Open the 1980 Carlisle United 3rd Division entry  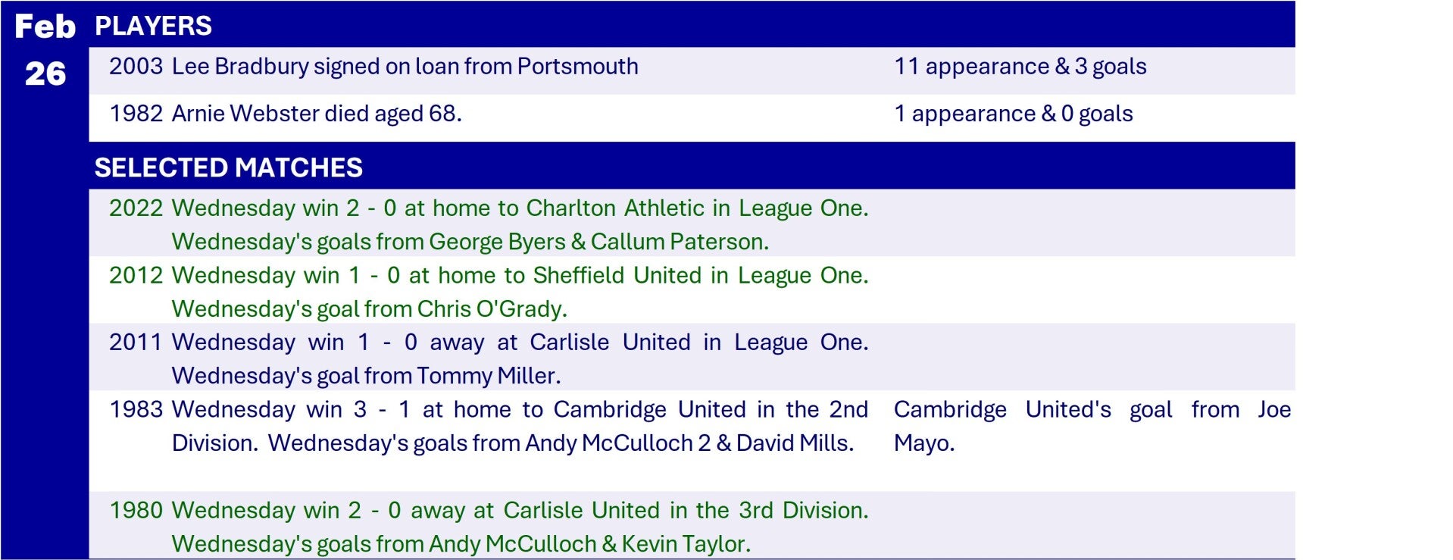click(x=519, y=511)
